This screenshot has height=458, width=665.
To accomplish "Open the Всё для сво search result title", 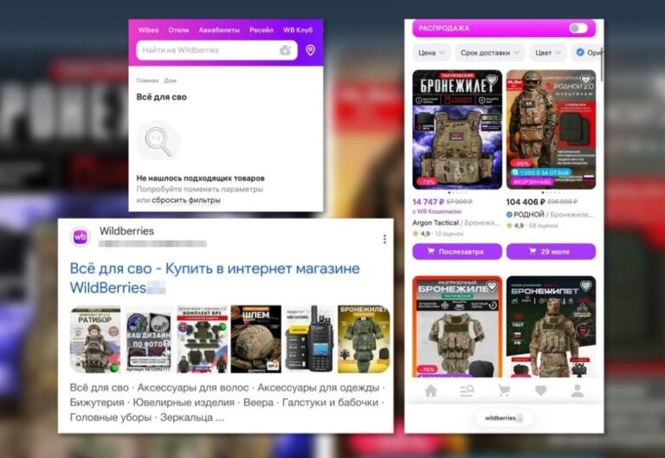I will (215, 278).
